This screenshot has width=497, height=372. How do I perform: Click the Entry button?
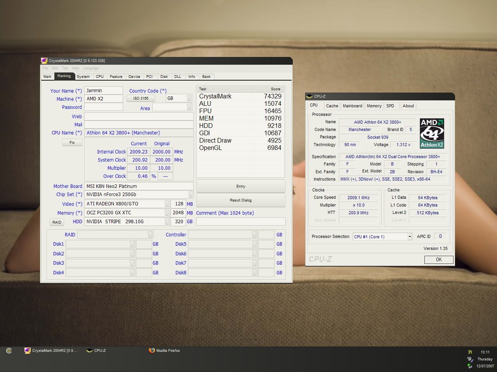[241, 186]
